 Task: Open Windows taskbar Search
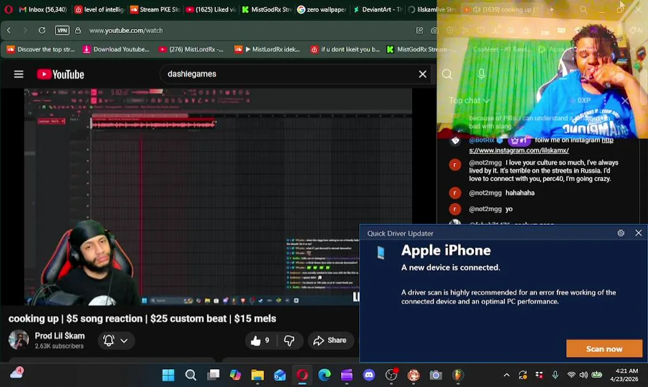coord(191,375)
